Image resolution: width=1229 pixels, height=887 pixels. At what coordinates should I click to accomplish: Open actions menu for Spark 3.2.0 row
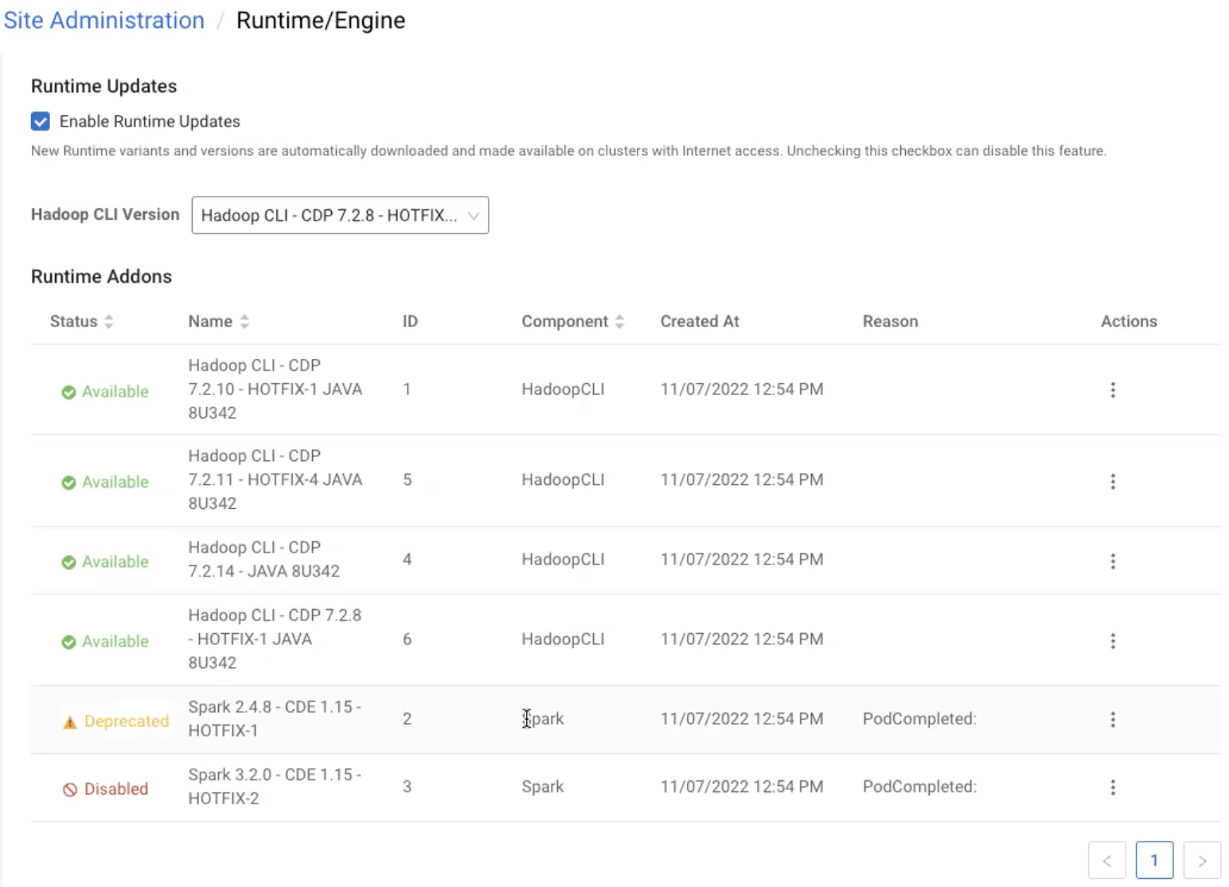[x=1112, y=787]
